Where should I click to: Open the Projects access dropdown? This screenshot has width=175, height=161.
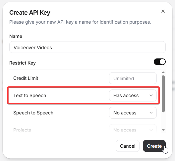click(x=133, y=129)
